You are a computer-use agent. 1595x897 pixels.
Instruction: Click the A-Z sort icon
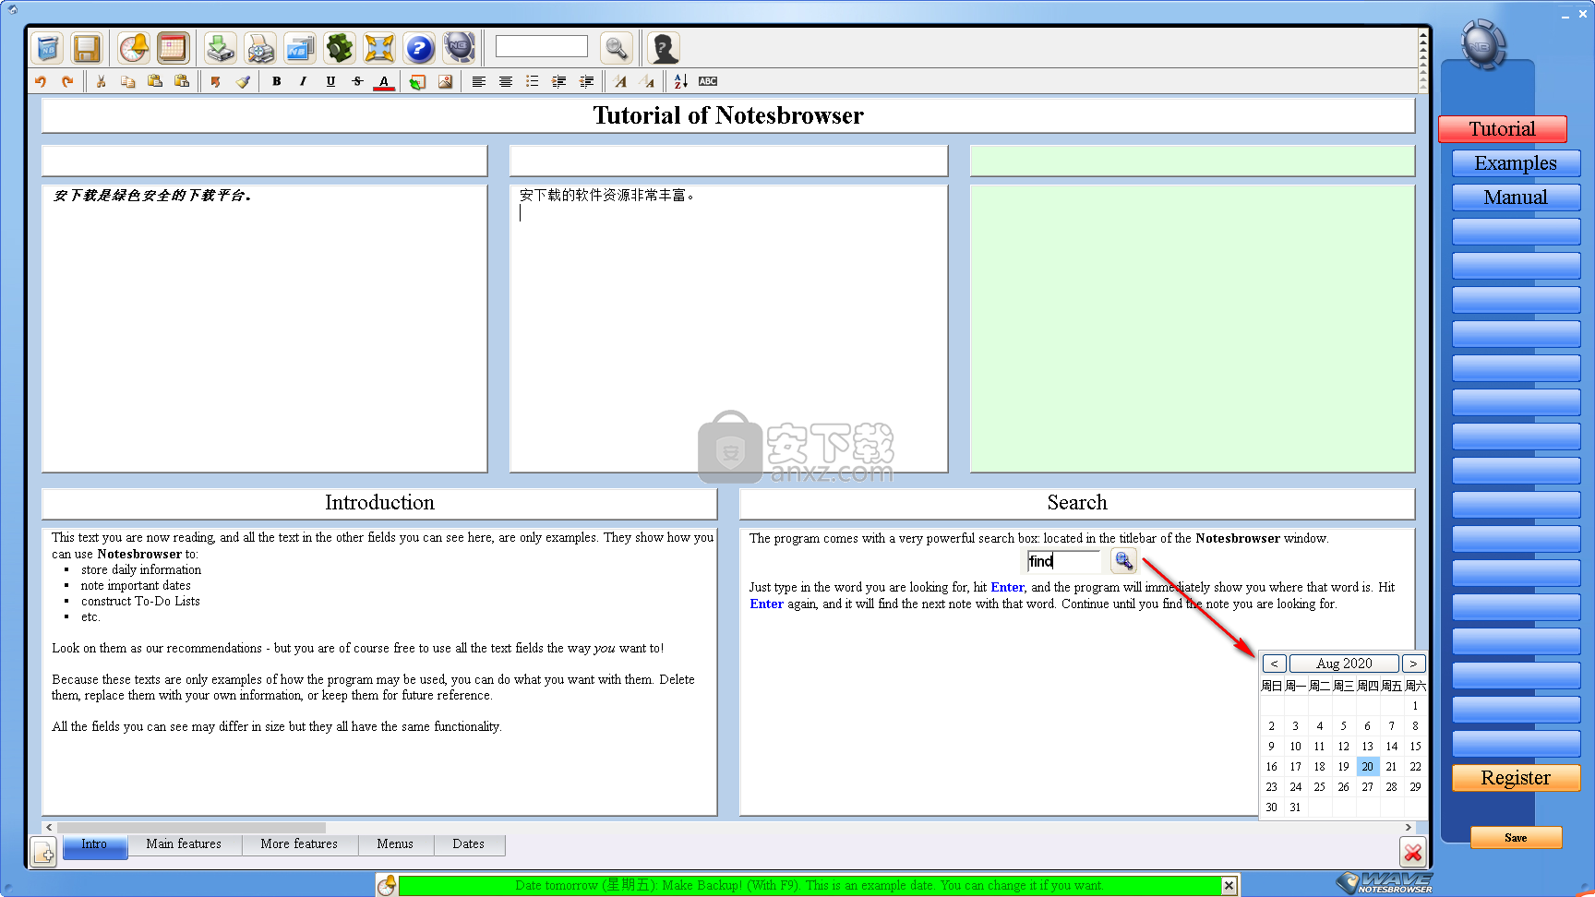click(x=680, y=81)
